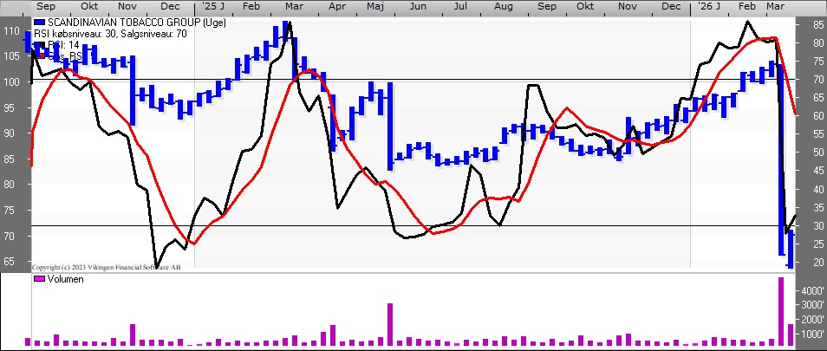Click the 4000' label on the volume axis
This screenshot has height=351, width=827.
(x=811, y=291)
